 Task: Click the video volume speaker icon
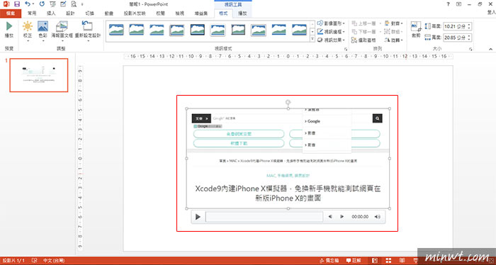378,217
